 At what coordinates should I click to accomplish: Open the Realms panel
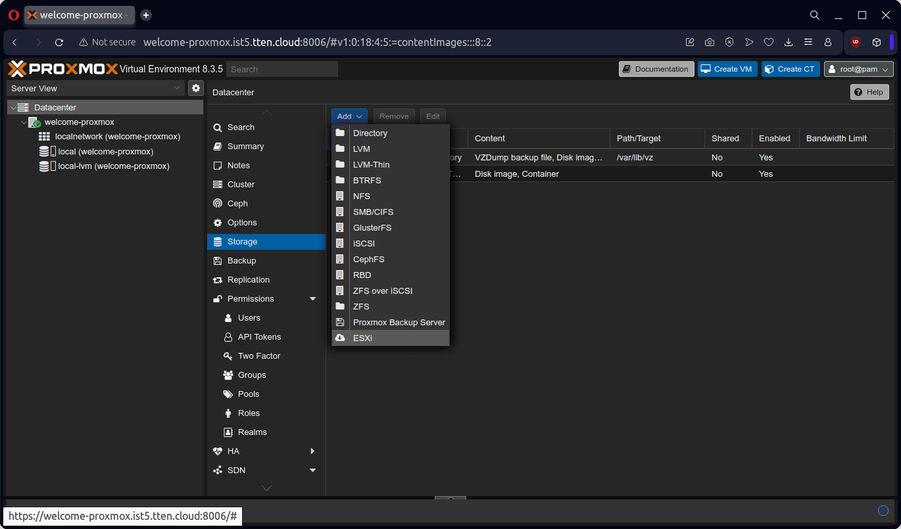pos(266,432)
